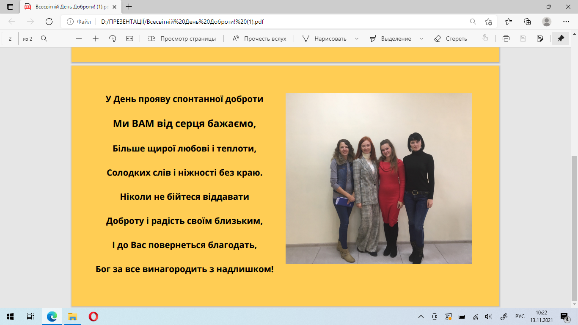This screenshot has height=325, width=578.
Task: Search within the PDF document
Action: 44,39
